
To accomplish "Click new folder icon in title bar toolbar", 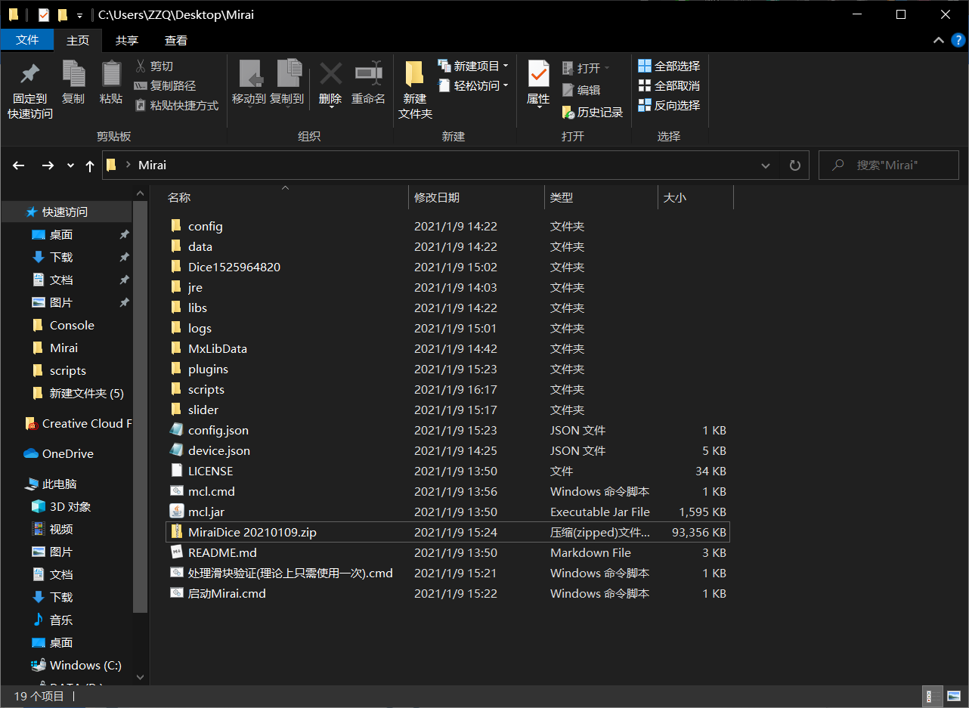I will pos(63,15).
